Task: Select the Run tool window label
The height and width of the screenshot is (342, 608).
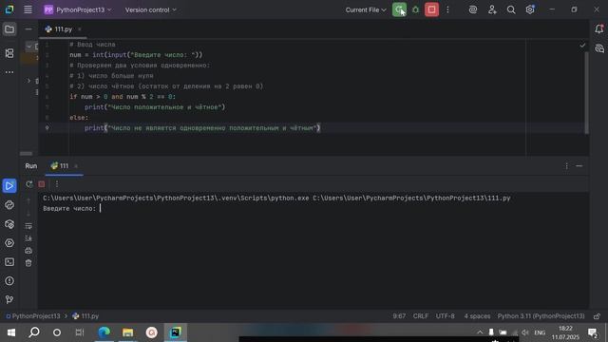Action: tap(31, 166)
